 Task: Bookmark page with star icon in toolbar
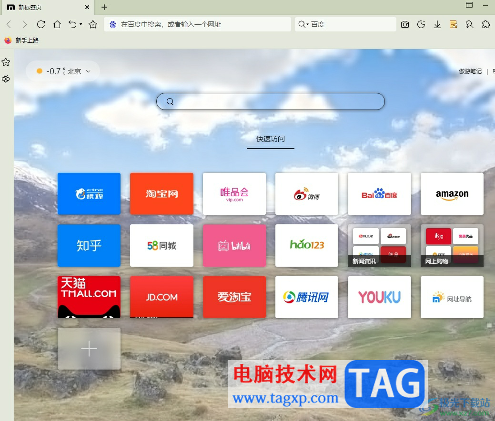tap(93, 24)
